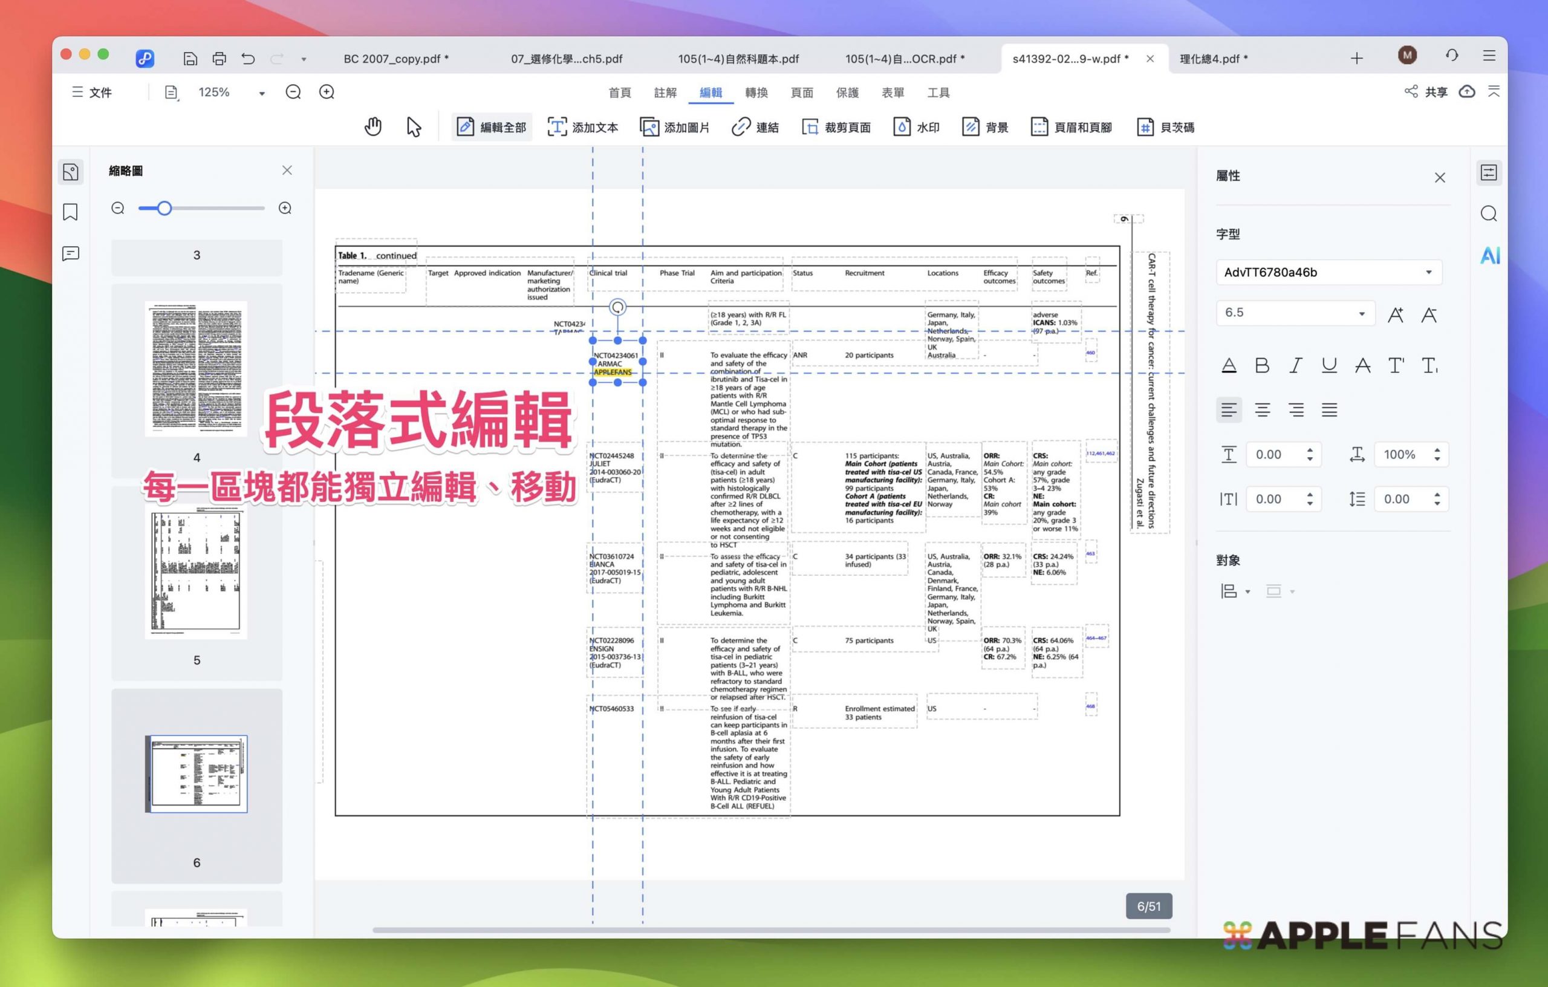Image resolution: width=1548 pixels, height=987 pixels.
Task: Open the 裁剪頁面 (Crop Page) tool
Action: coord(837,126)
